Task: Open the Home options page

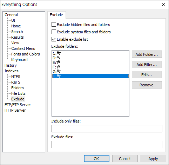Action: [x=16, y=26]
